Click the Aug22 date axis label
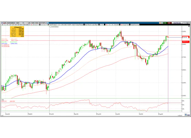The height and width of the screenshot is (138, 191). [x=161, y=114]
